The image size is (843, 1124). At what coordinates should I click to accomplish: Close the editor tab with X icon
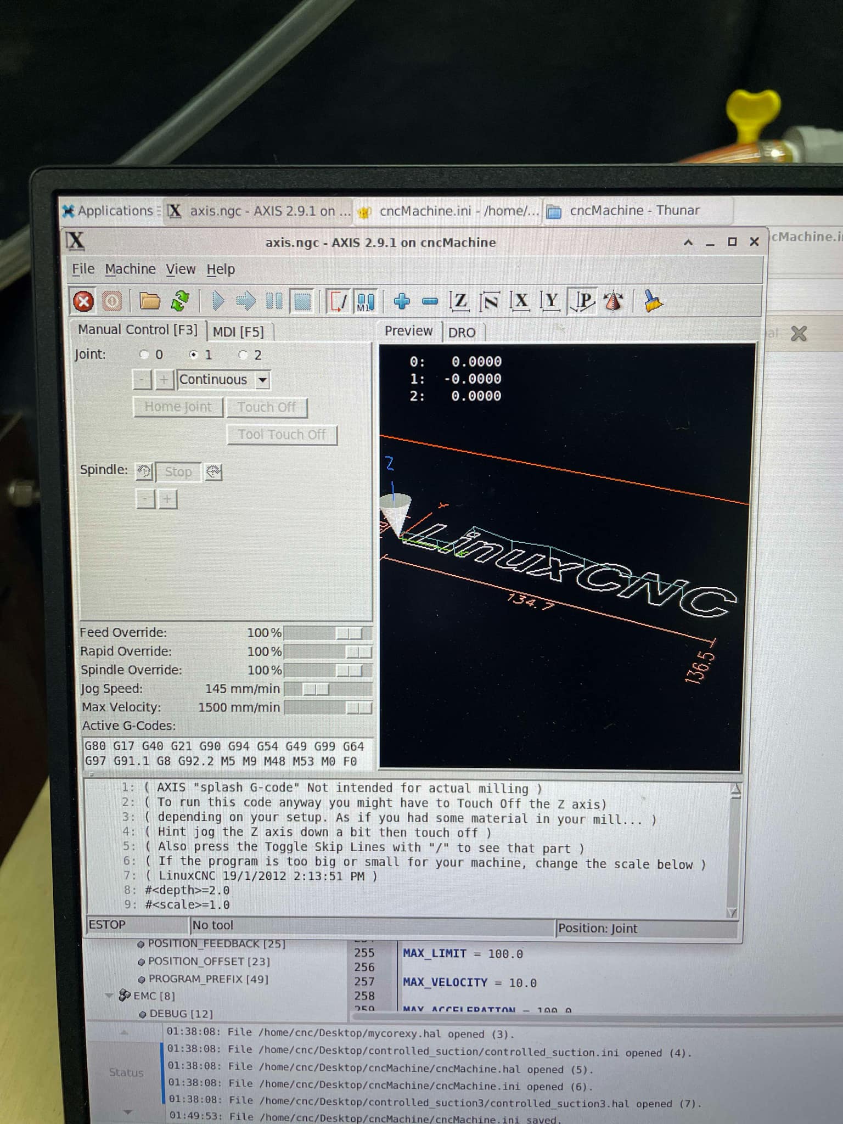(799, 334)
